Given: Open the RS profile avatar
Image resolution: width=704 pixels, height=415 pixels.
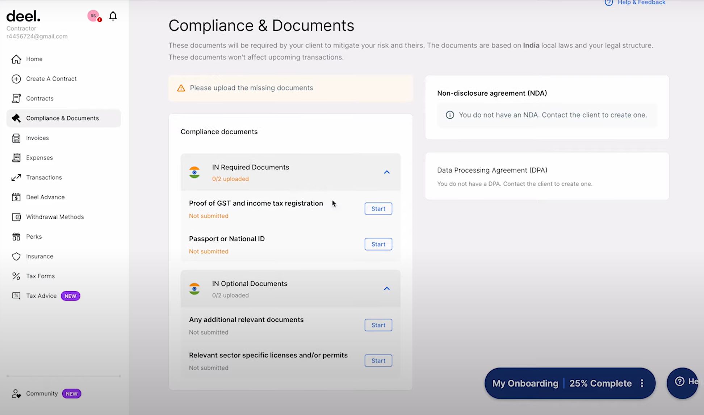Looking at the screenshot, I should coord(93,16).
